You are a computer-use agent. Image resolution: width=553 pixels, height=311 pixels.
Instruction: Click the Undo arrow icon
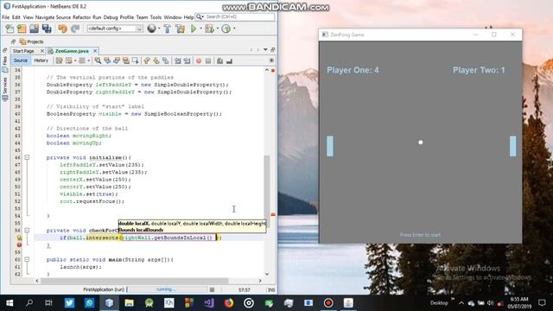[62, 29]
